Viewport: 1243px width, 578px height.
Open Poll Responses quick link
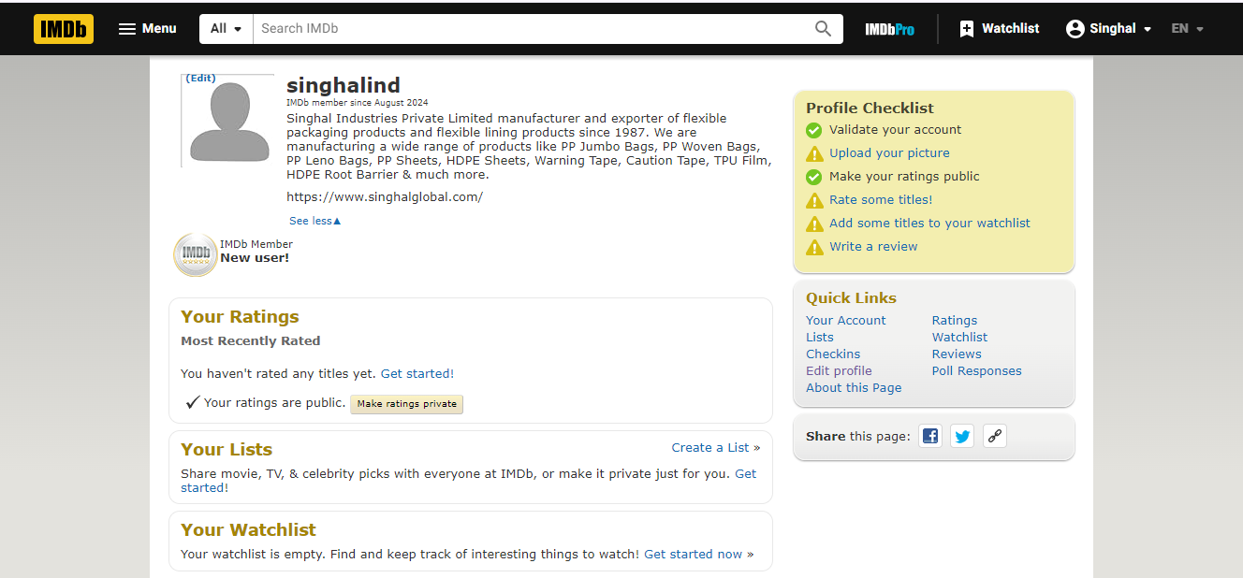[x=976, y=370]
